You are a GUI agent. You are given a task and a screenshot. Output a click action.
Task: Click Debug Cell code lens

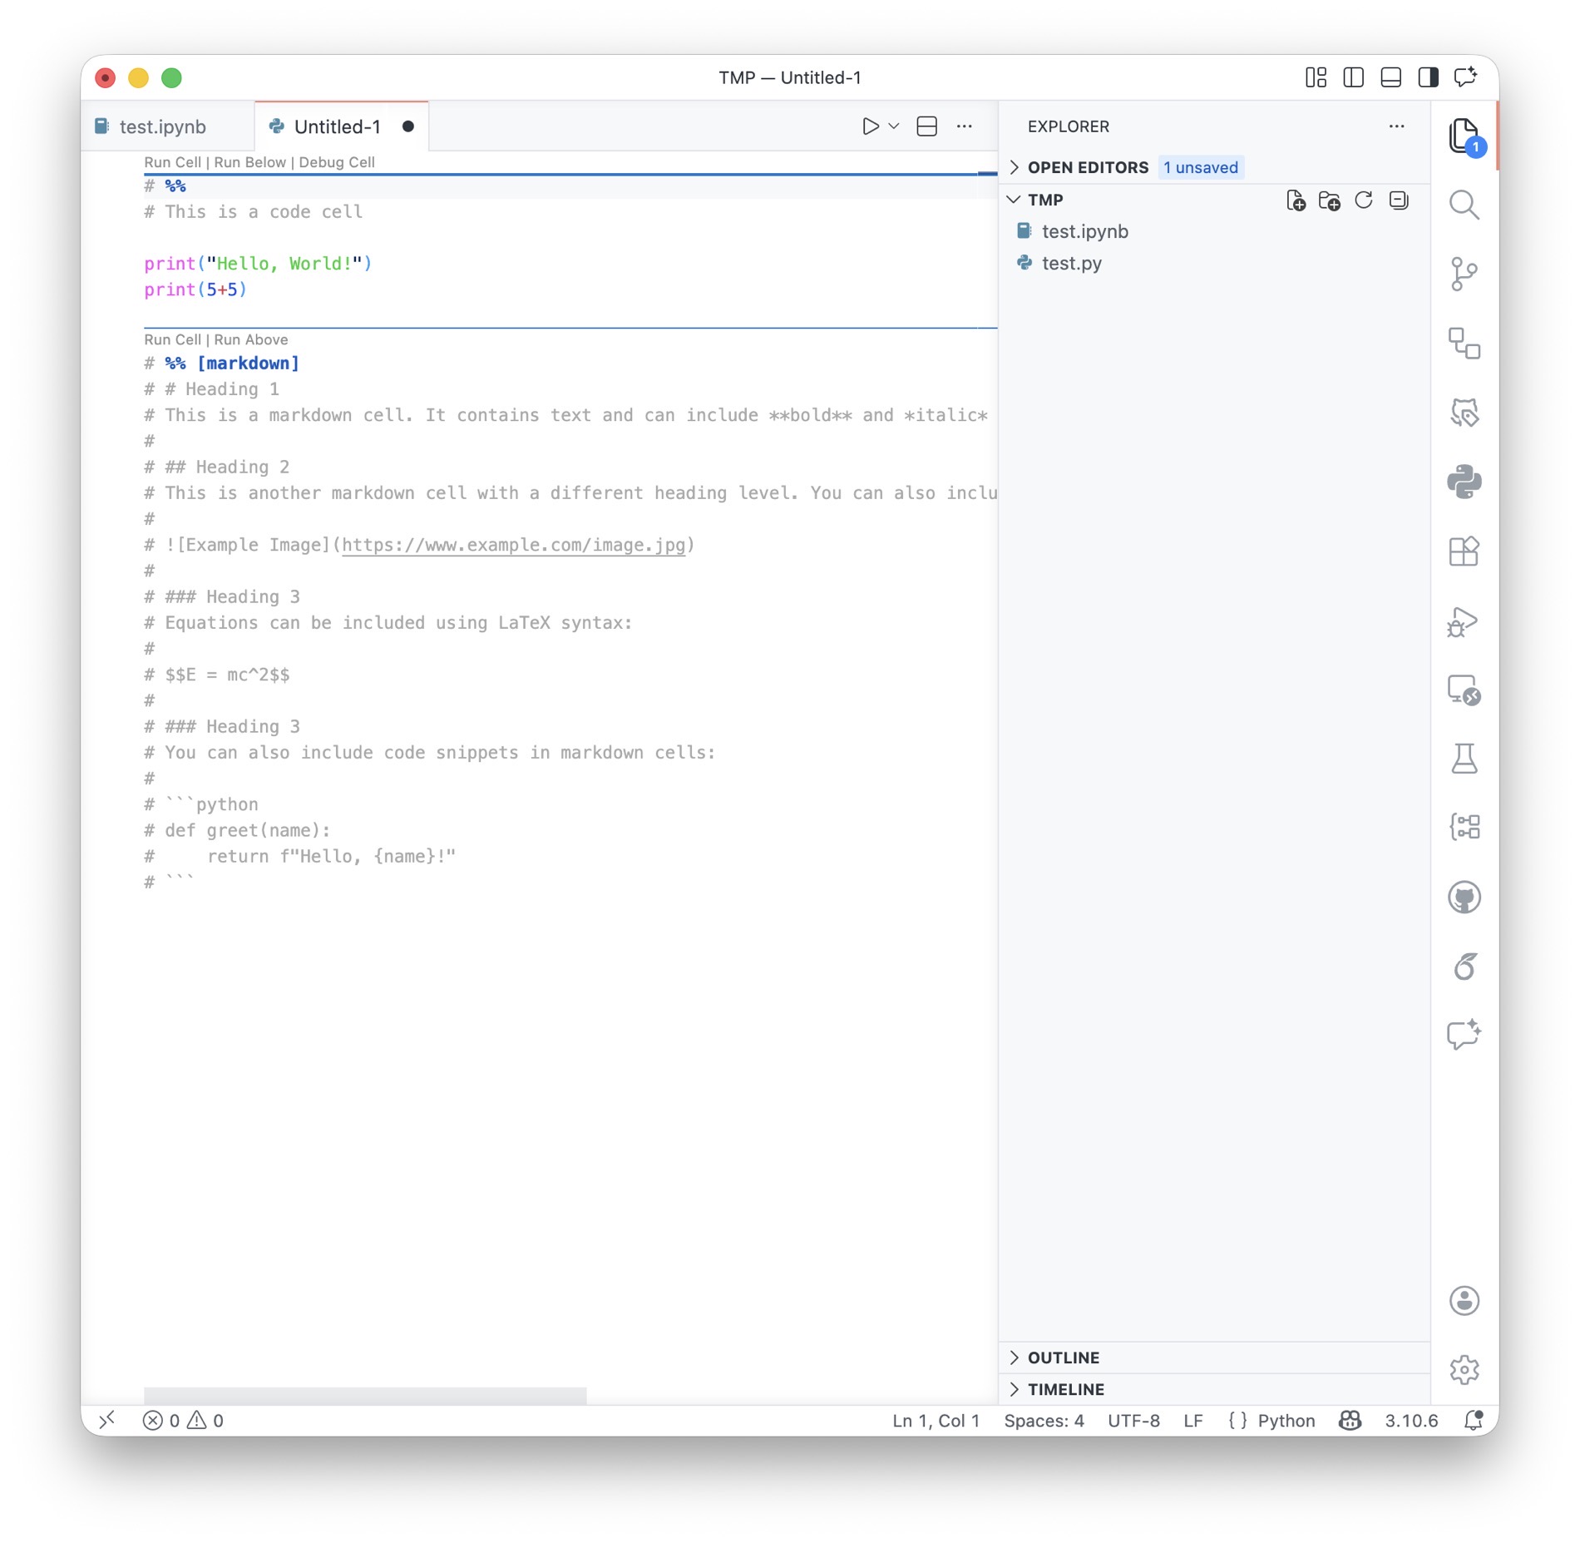coord(336,162)
